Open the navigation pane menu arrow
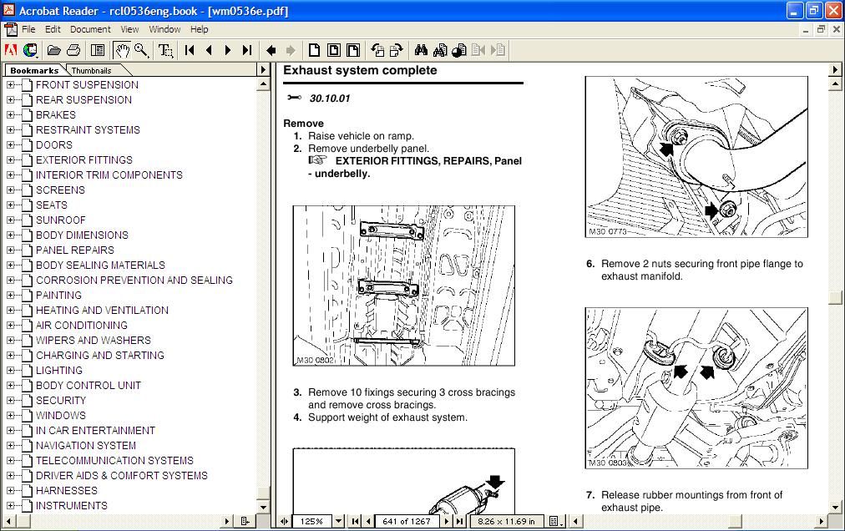 [x=263, y=69]
